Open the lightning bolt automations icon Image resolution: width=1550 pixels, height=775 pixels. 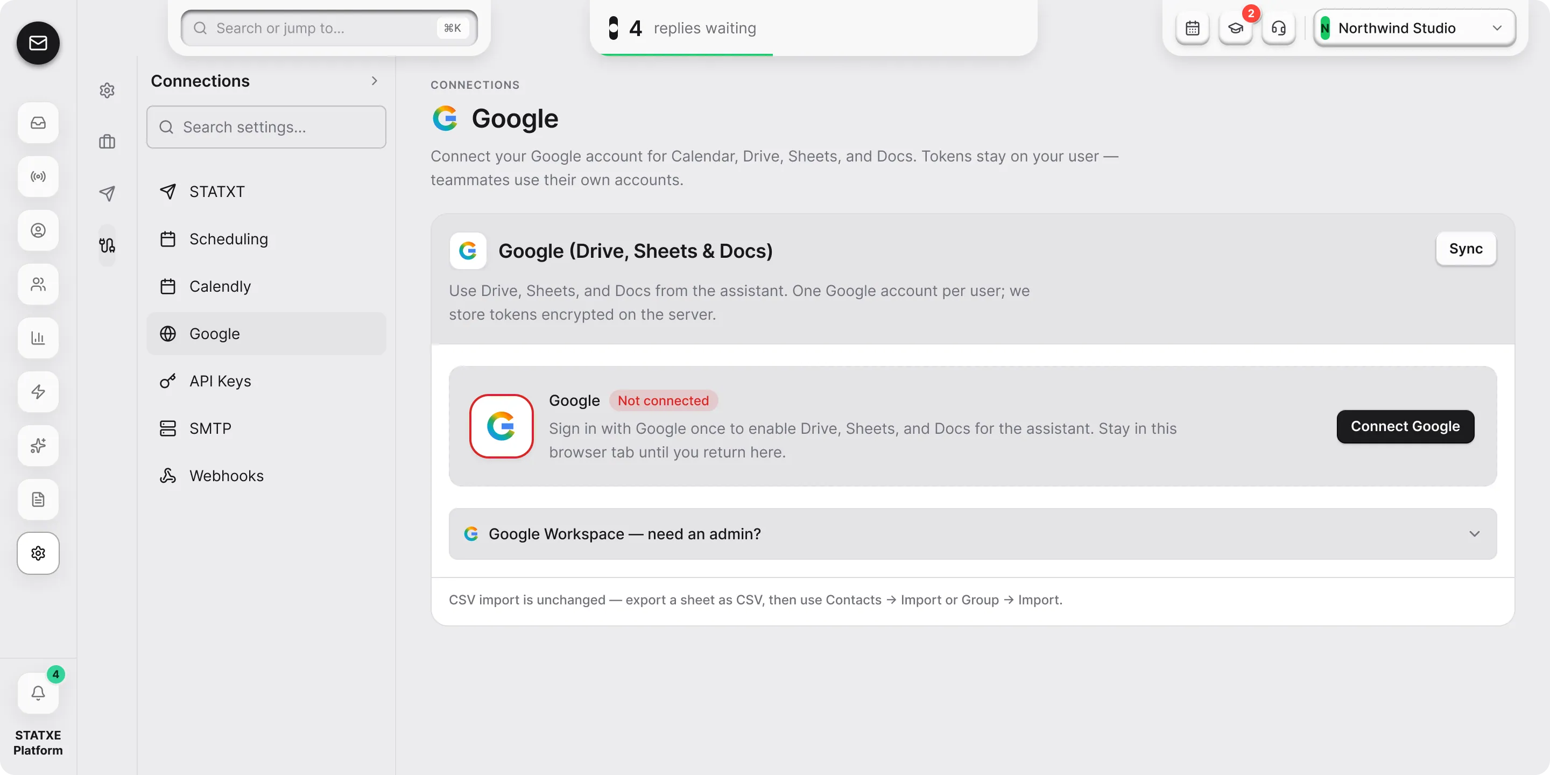tap(38, 392)
